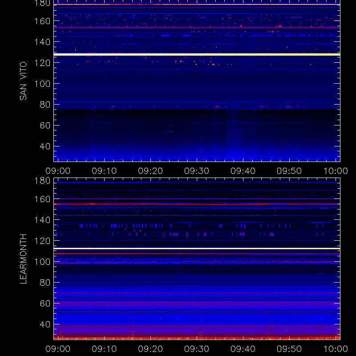
Task: Select the 100 tick label on San Vito axis
Action: pyautogui.click(x=42, y=84)
